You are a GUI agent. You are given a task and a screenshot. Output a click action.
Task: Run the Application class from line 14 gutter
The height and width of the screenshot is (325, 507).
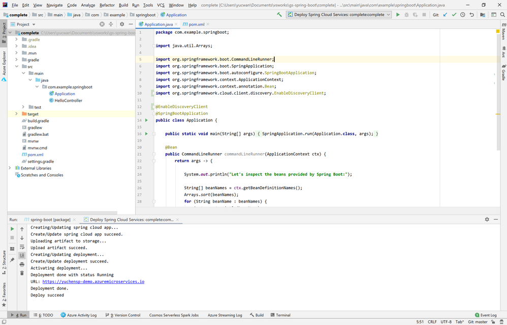(x=146, y=120)
